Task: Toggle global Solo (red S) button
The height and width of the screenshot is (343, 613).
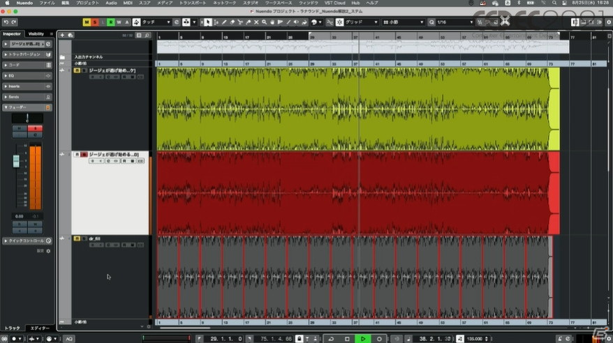Action: [94, 22]
